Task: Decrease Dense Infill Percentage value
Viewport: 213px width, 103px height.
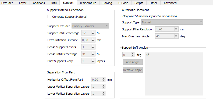Action: click(x=93, y=55)
